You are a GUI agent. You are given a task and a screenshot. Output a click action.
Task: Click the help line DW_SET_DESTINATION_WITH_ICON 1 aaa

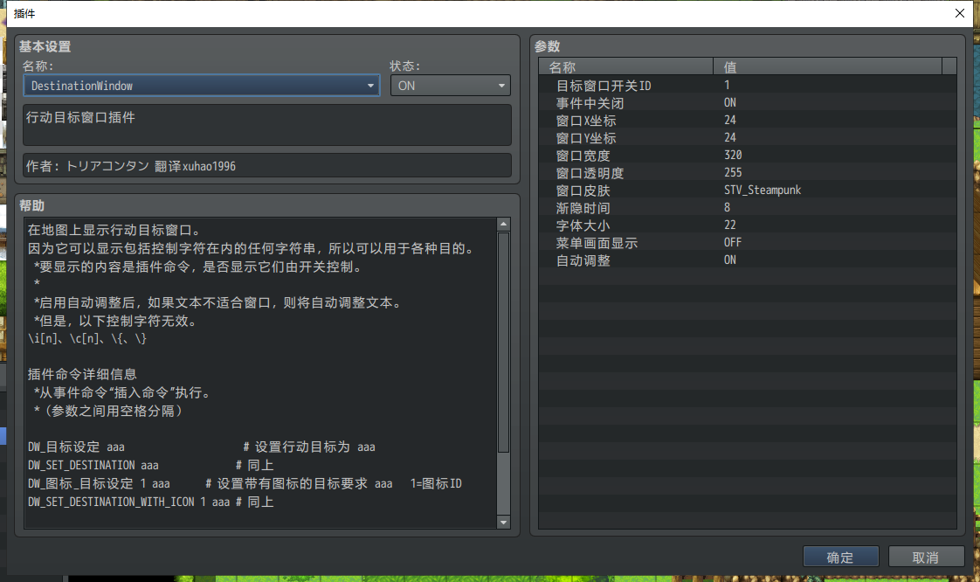[x=128, y=502]
